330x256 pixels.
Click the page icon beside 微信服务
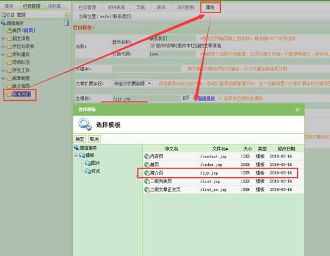[66, 23]
